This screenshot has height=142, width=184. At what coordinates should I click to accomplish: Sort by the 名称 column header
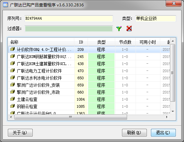(41, 42)
